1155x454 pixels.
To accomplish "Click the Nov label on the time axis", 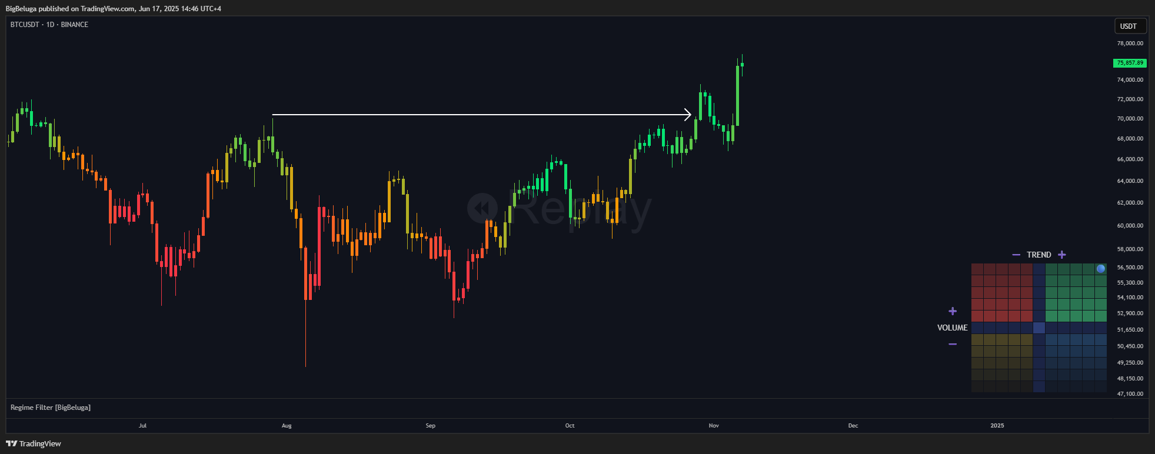I will point(714,425).
